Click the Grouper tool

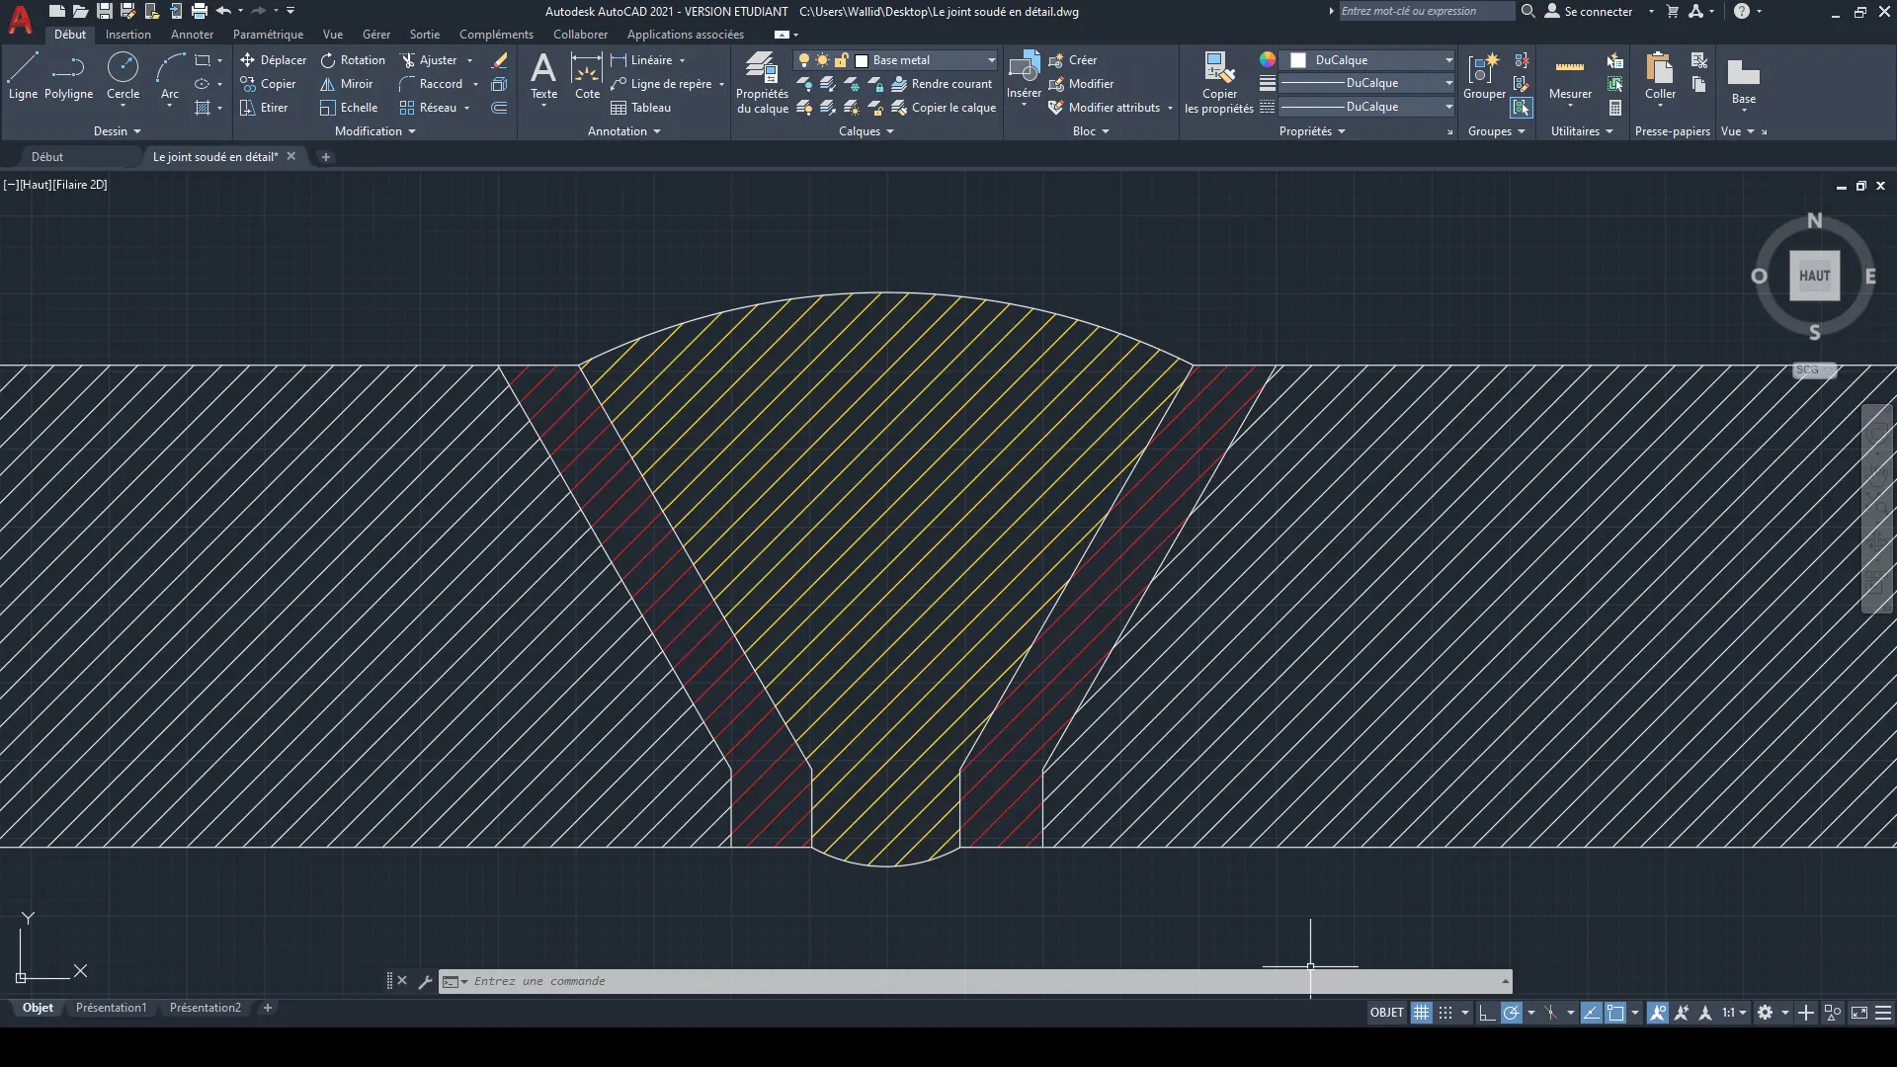[1484, 76]
